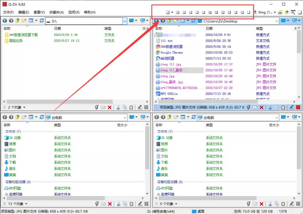Open the magnifier zoom tool in the main toolbar
The width and height of the screenshot is (303, 214).
[293, 12]
